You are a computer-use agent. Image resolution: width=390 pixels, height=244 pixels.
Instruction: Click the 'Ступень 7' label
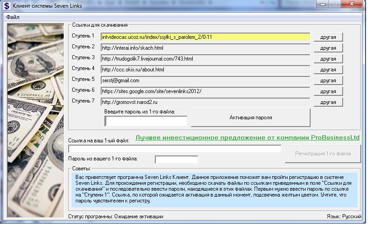point(83,101)
